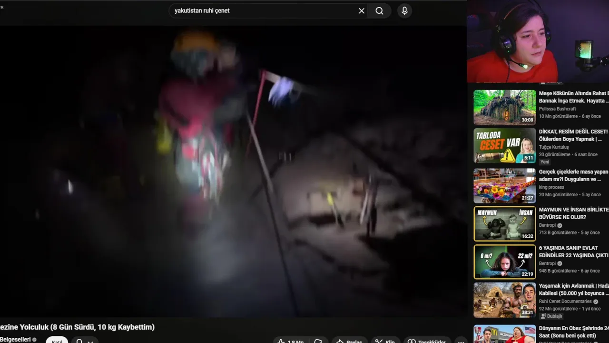Open the McDonald's obesity video thumbnail
Screen dimensions: 609x343
(505, 334)
